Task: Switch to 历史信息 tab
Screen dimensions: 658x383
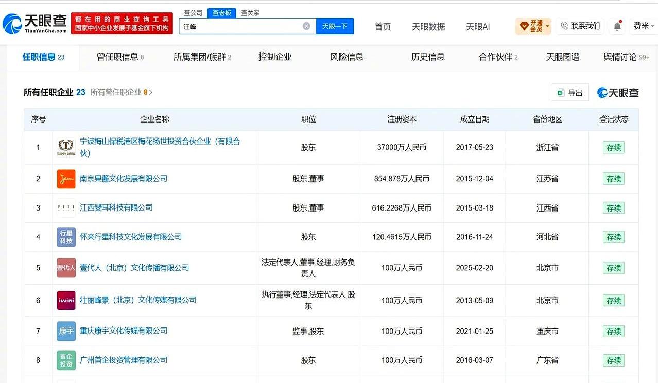Action: pos(428,57)
